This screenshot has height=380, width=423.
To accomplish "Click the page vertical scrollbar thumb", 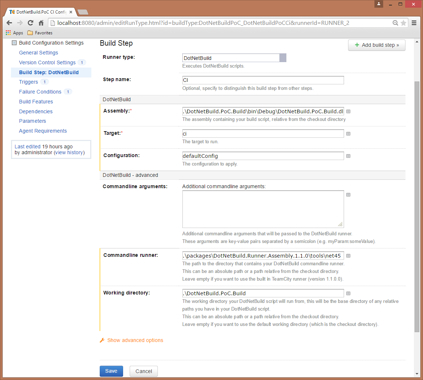I will click(417, 206).
